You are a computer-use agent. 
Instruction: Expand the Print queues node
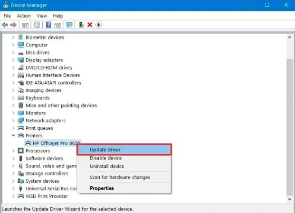coord(13,128)
